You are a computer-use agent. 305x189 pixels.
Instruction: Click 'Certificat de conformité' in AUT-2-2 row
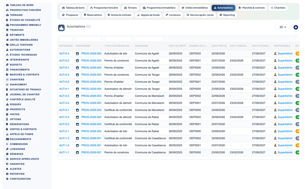click(118, 124)
